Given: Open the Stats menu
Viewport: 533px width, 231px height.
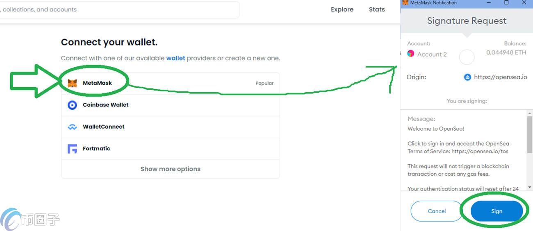Looking at the screenshot, I should pos(377,9).
